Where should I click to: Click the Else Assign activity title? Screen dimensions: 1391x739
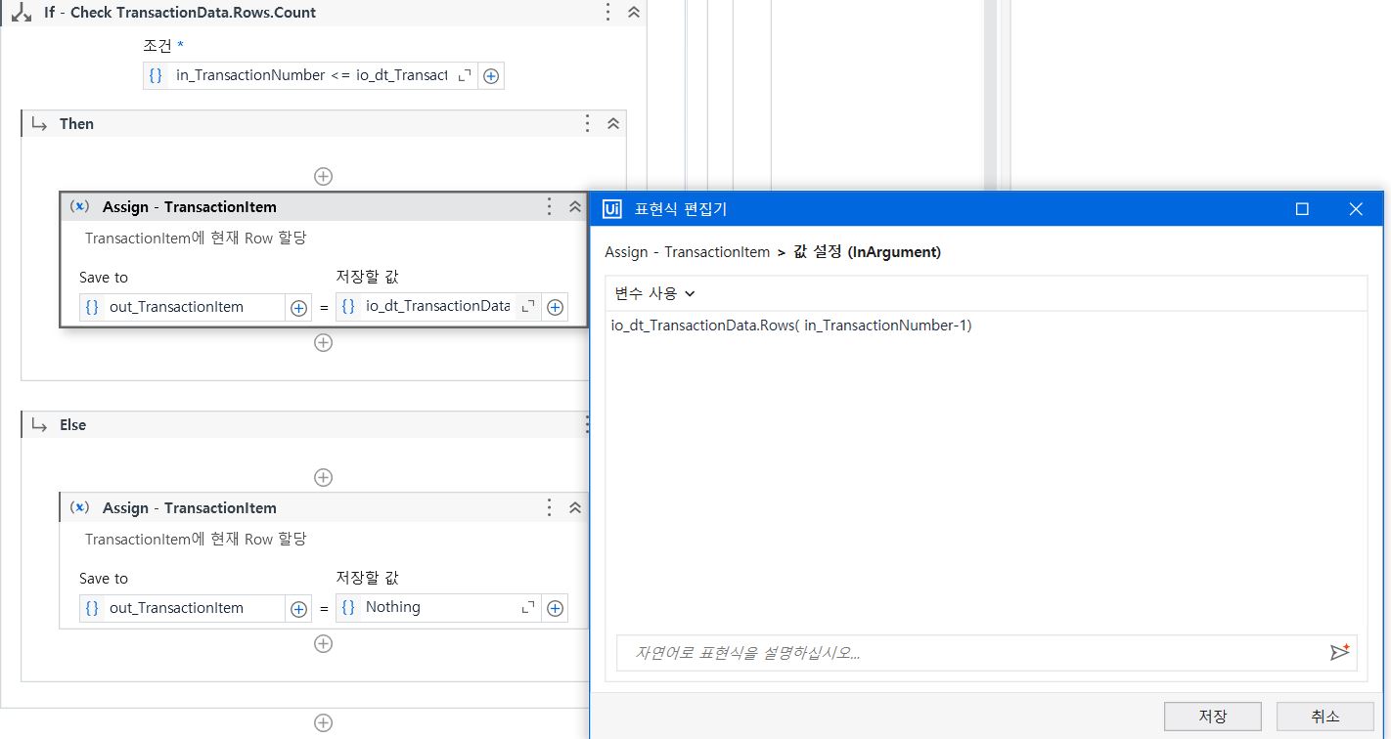click(190, 507)
